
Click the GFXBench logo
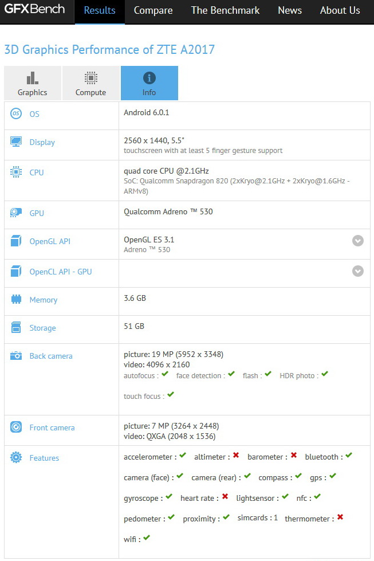[x=35, y=9]
